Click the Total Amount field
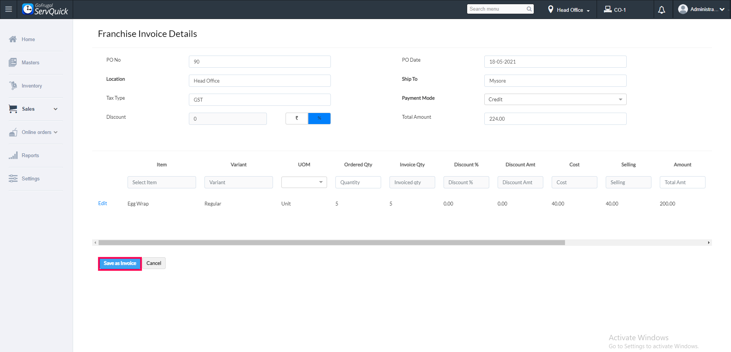This screenshot has height=352, width=731. [555, 119]
